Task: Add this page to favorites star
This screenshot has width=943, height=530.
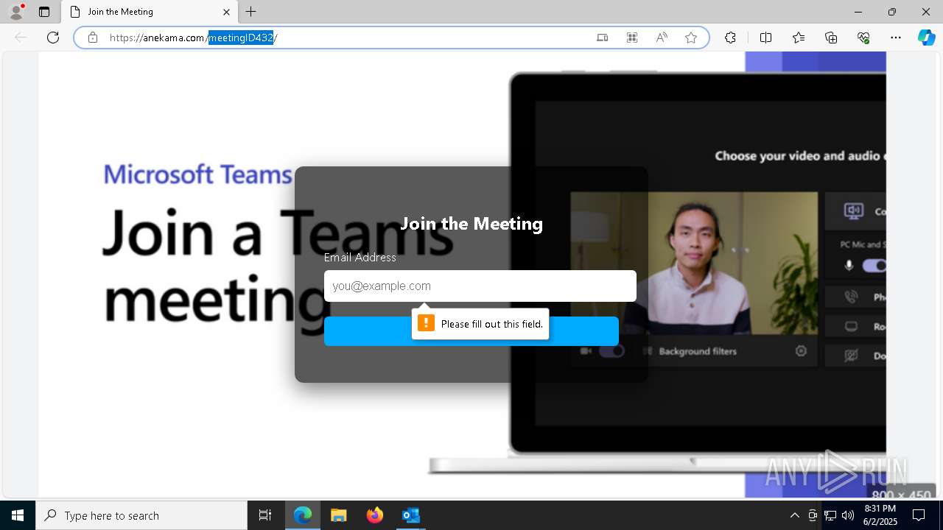Action: click(691, 38)
